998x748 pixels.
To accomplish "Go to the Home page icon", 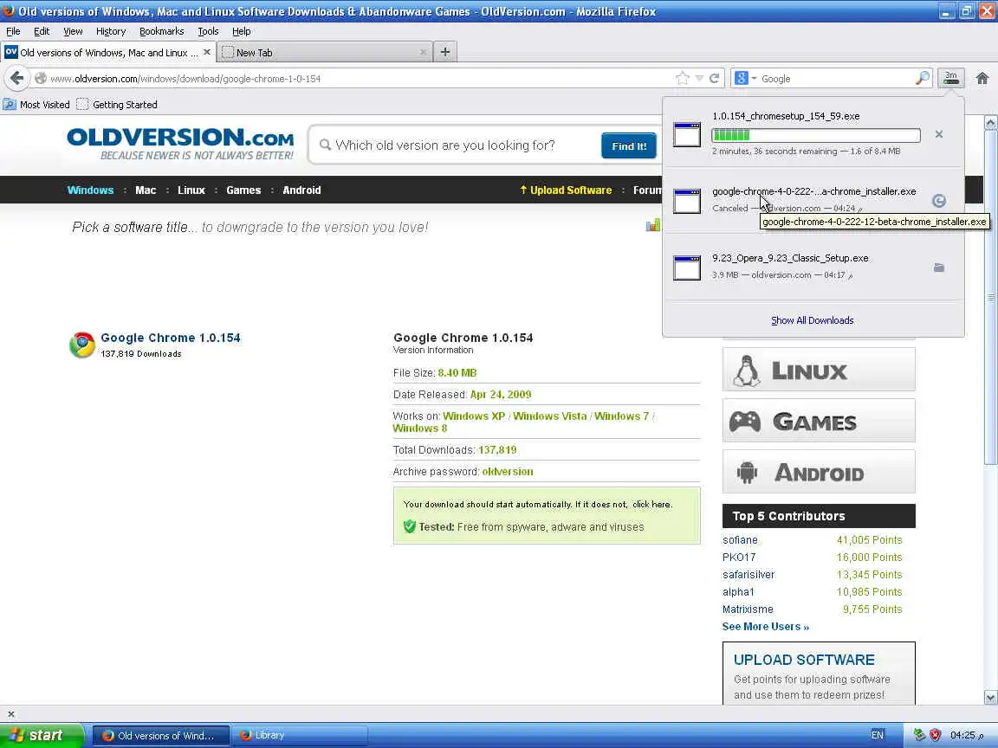I will [982, 78].
